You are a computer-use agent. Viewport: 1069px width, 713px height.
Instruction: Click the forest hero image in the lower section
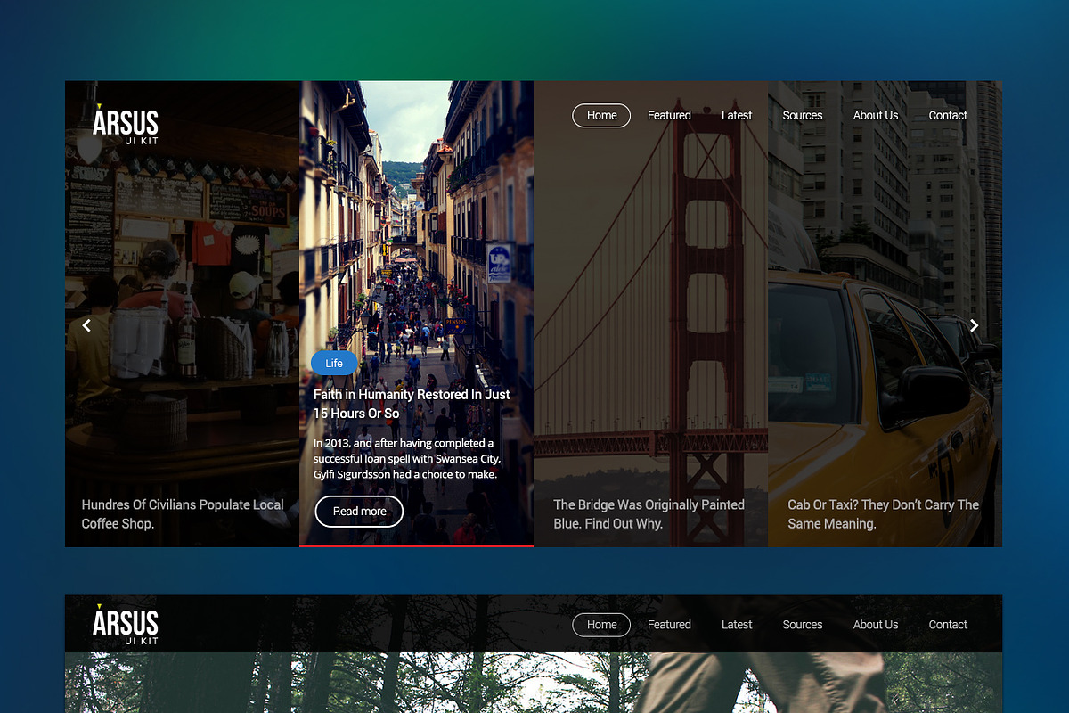click(x=533, y=683)
